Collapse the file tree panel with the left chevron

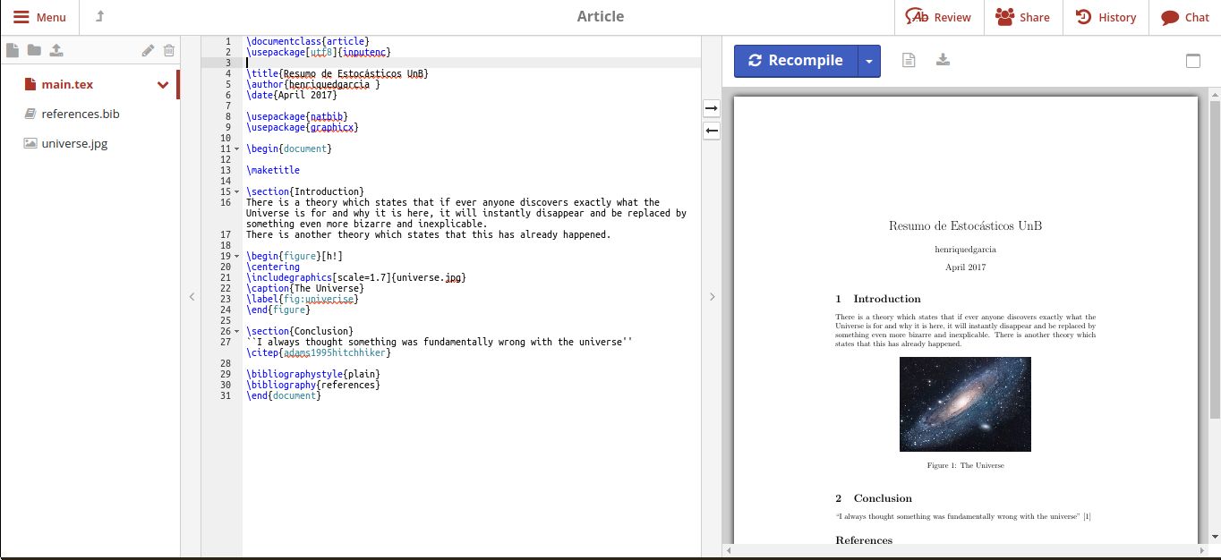pyautogui.click(x=191, y=297)
